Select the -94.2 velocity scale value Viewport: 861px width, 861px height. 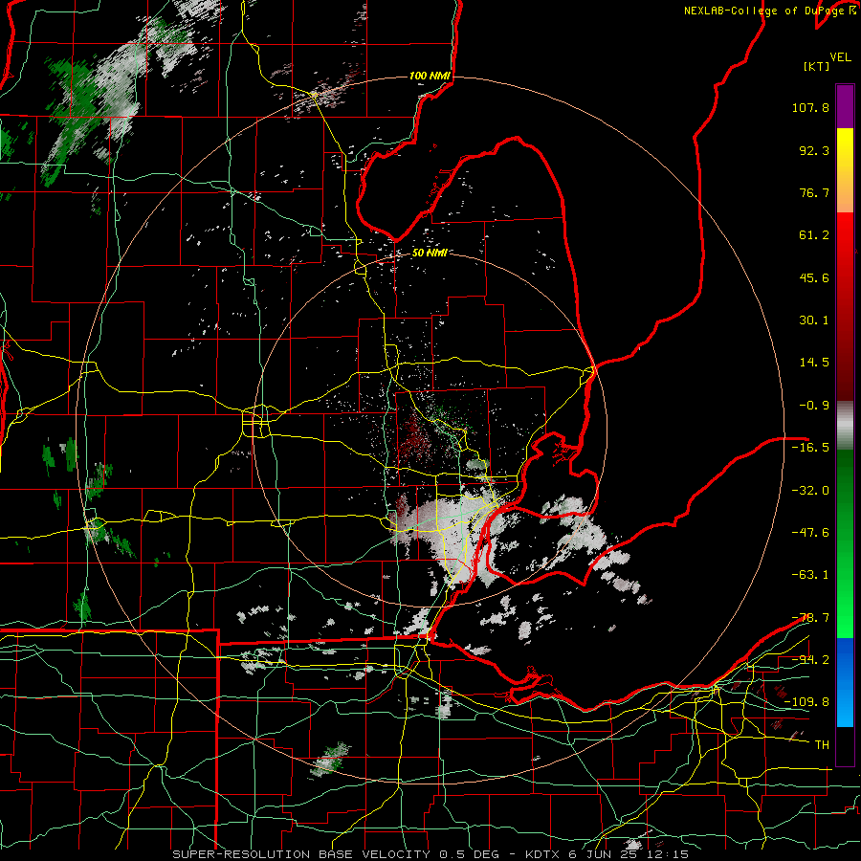810,659
